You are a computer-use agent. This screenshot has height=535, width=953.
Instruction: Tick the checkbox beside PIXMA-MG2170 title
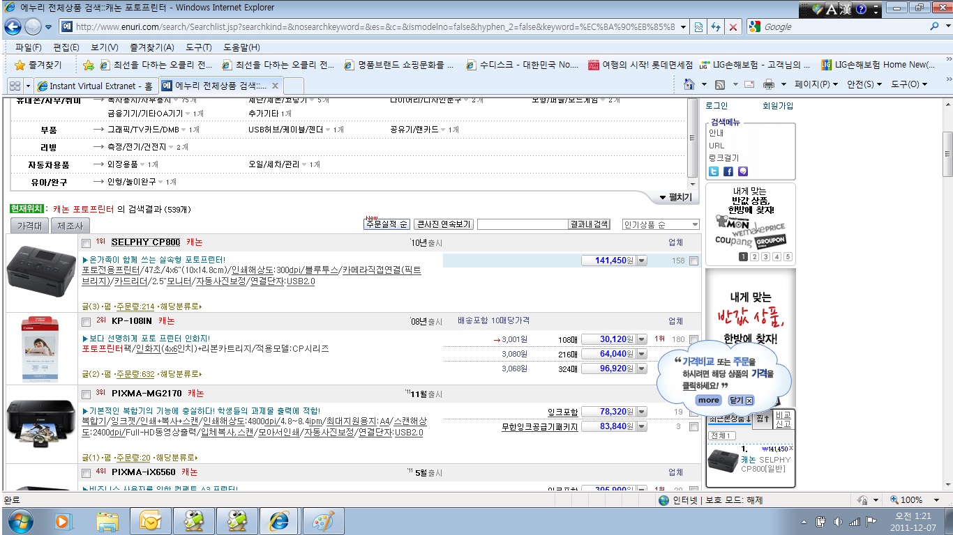click(x=86, y=394)
